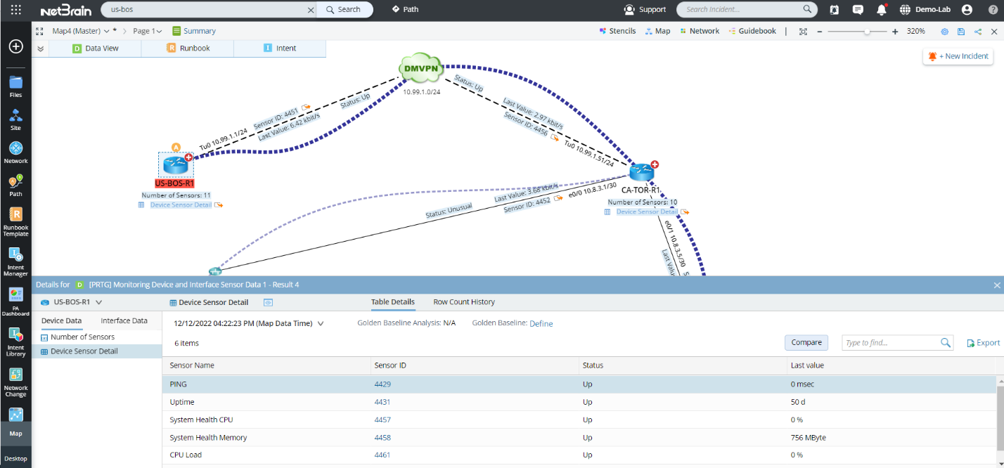Open Network Change in the sidebar
This screenshot has width=1004, height=468.
[15, 382]
